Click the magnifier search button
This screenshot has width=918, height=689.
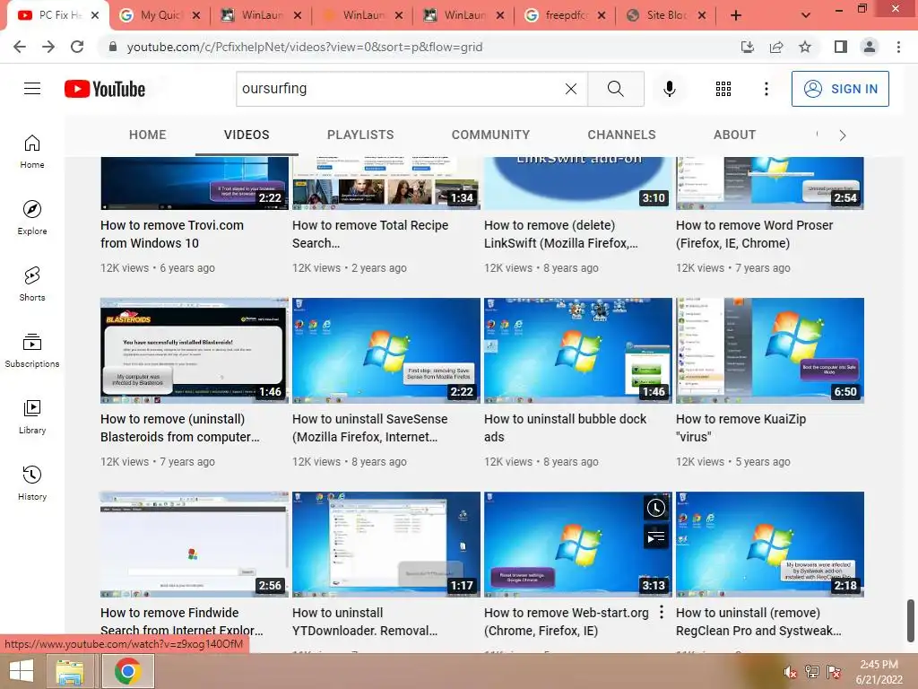pos(615,89)
